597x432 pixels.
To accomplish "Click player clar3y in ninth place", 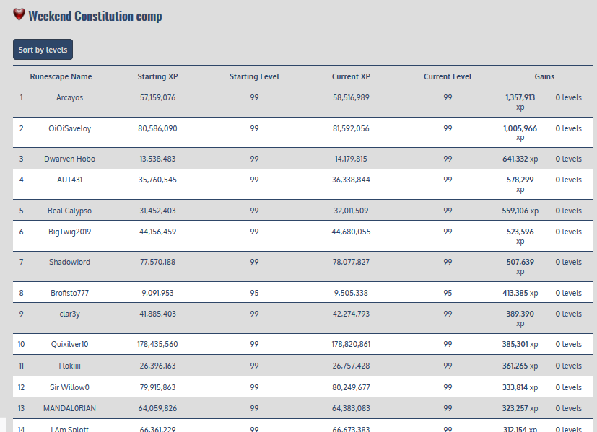I will click(69, 314).
